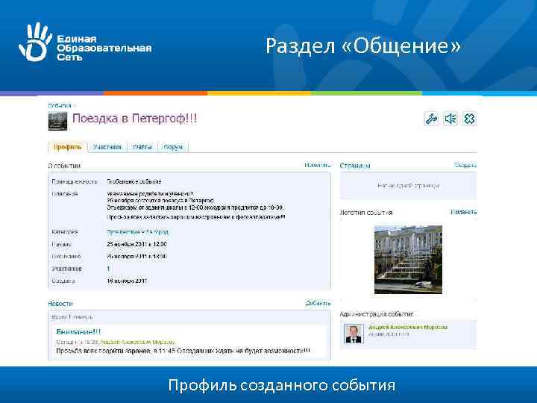Click the event title Поездка в Петергоф!!!
Image resolution: width=537 pixels, height=403 pixels.
point(134,119)
